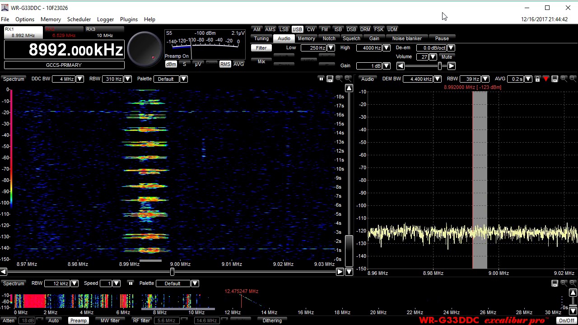Click the WR-G33DDC application icon in title bar
578x325 pixels.
coord(5,8)
